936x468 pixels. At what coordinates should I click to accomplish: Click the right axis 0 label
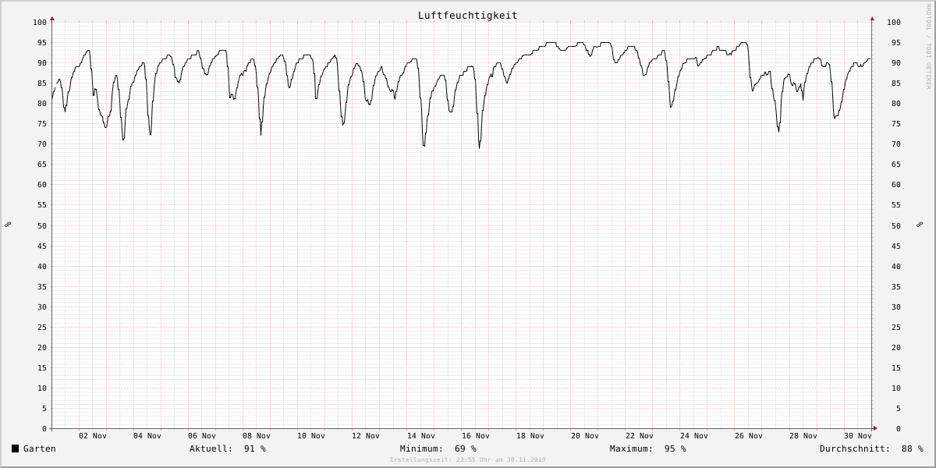coord(899,428)
